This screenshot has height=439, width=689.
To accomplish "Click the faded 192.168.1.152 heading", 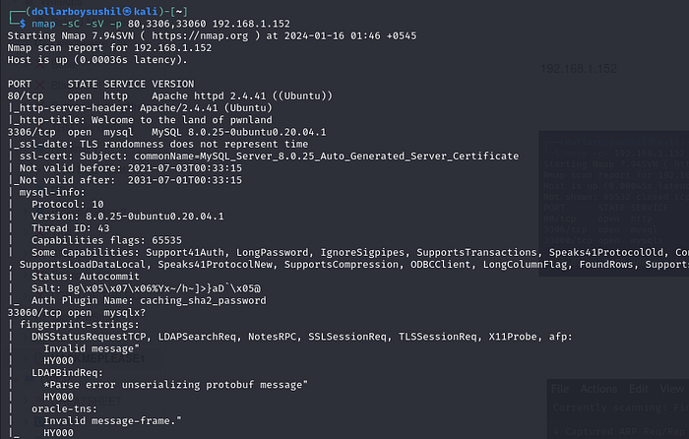I will pos(579,69).
